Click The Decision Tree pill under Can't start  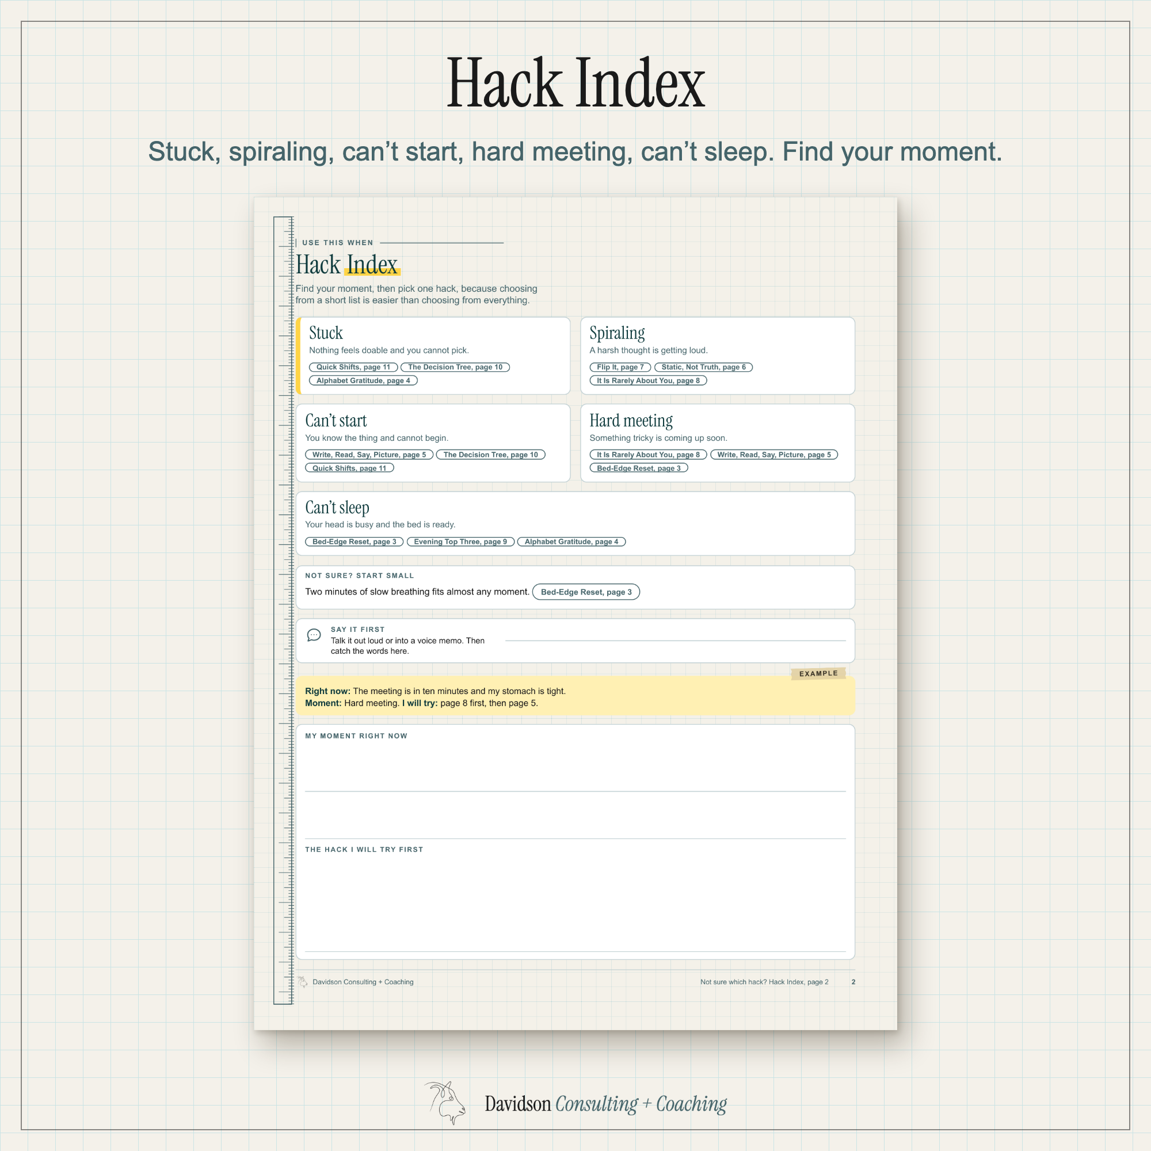tap(490, 455)
